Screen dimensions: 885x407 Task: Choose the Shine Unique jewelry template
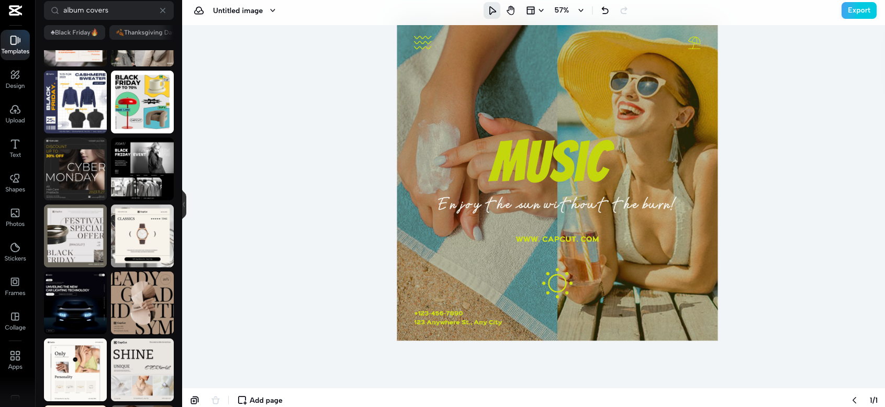(x=142, y=370)
